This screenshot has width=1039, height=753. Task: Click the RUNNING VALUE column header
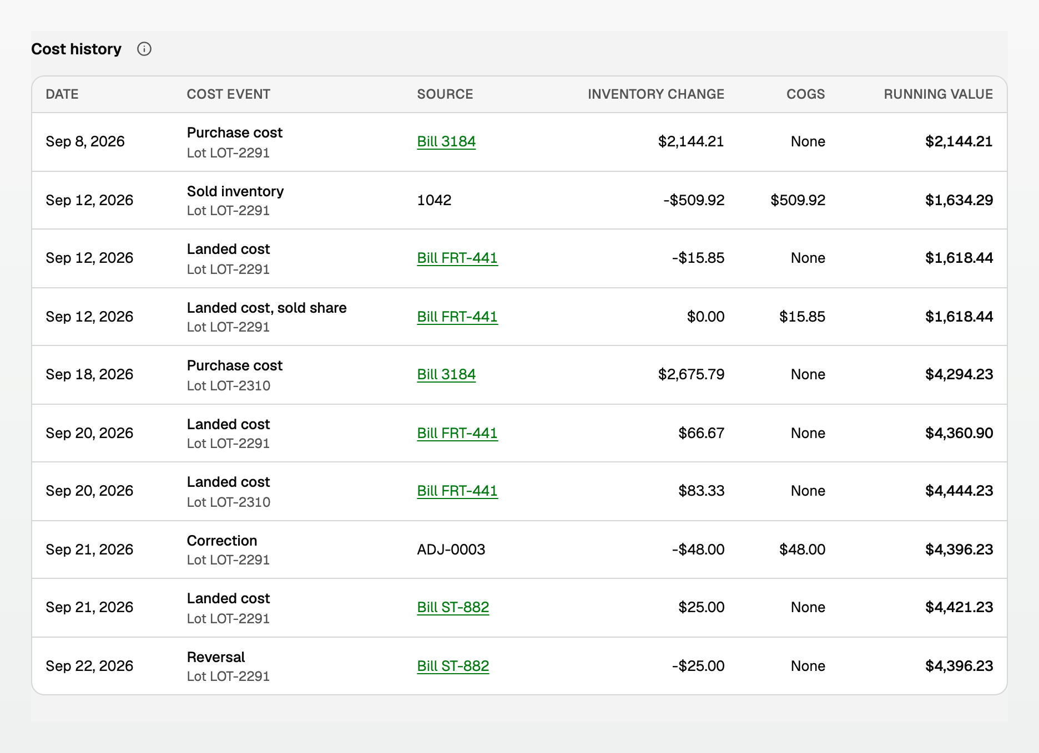939,94
